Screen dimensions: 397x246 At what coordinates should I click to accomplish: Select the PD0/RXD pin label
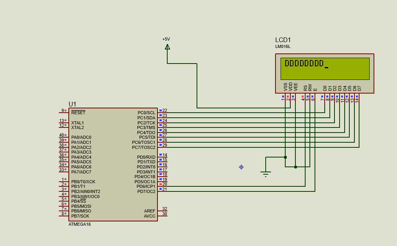pos(147,157)
